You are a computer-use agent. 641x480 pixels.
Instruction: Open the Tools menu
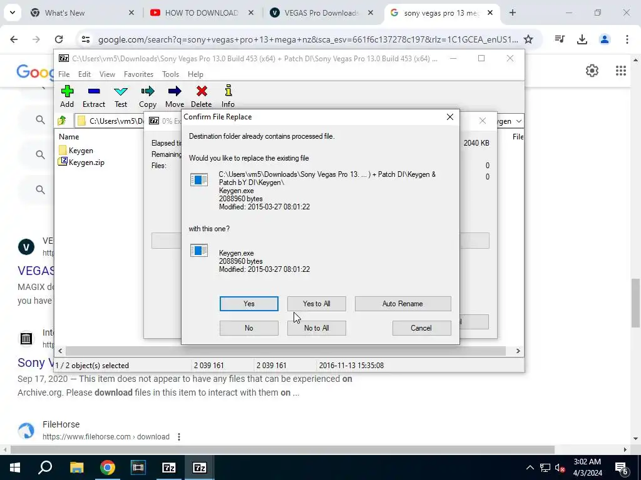click(170, 74)
